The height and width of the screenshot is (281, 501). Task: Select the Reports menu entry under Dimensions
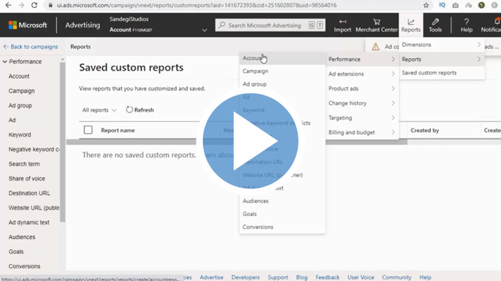[x=442, y=59]
